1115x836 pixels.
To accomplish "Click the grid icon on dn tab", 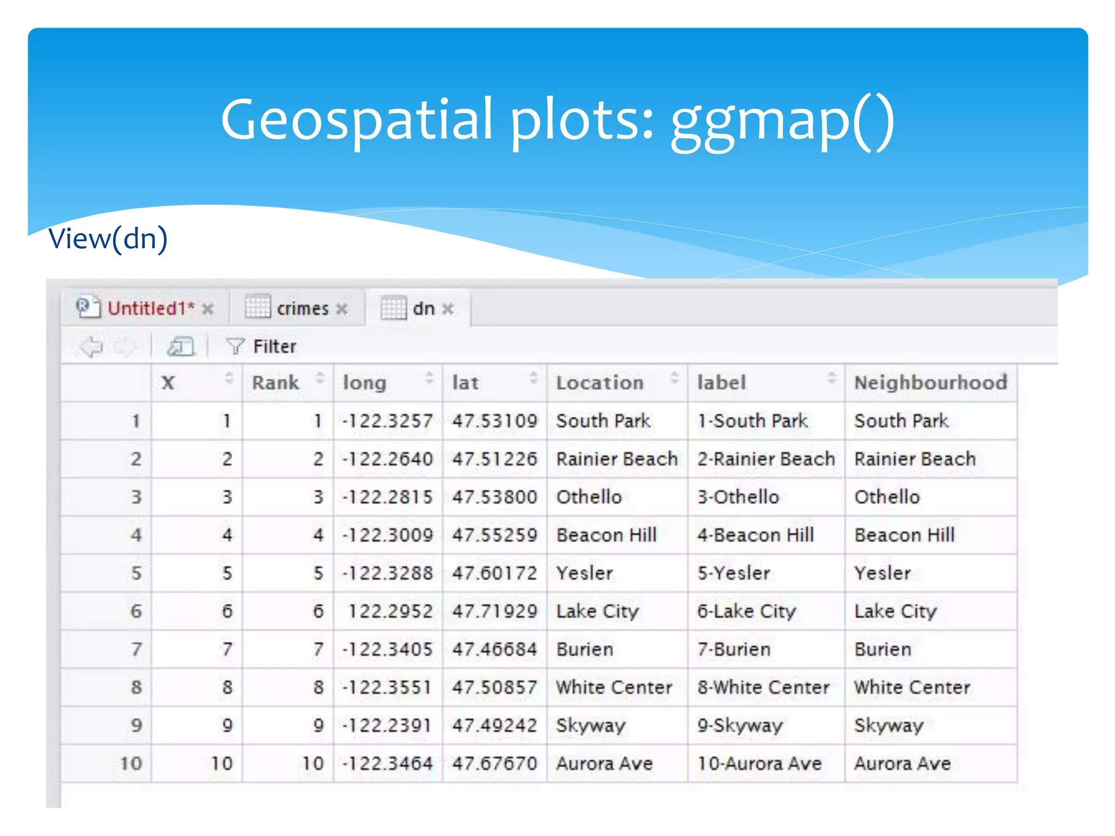I will (393, 308).
